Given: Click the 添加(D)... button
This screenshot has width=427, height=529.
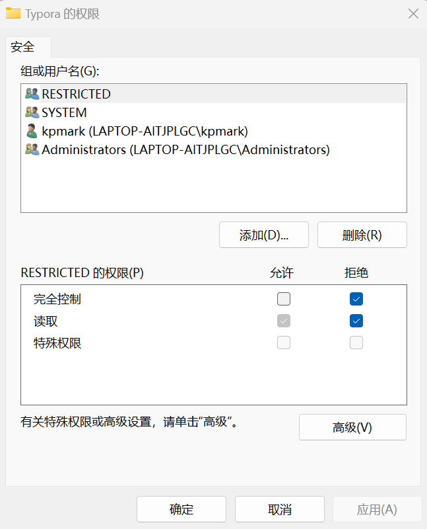Looking at the screenshot, I should click(264, 235).
